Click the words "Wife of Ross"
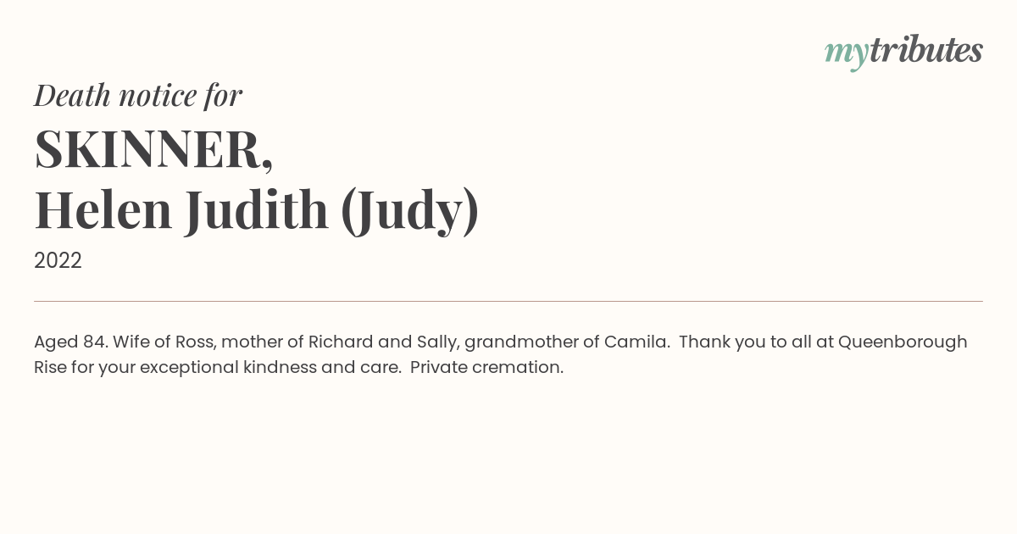The image size is (1017, 534). pos(164,342)
